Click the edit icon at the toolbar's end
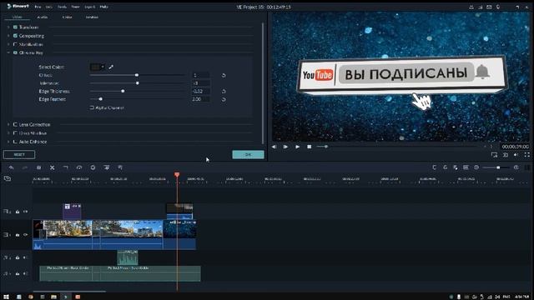This screenshot has width=534, height=300. [120, 167]
